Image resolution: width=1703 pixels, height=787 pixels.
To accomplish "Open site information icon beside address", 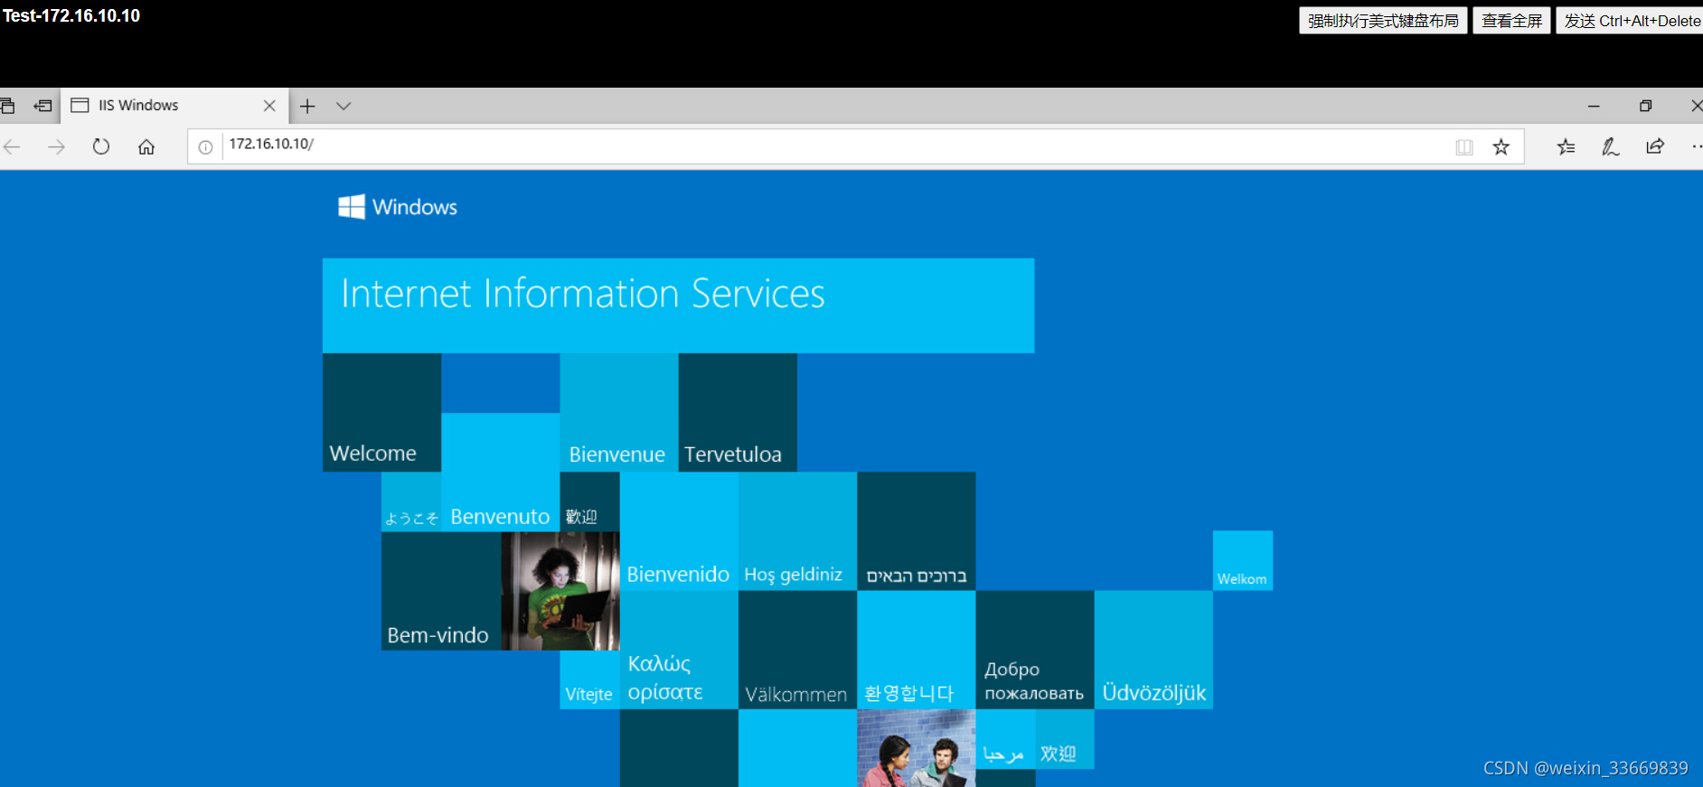I will [205, 147].
